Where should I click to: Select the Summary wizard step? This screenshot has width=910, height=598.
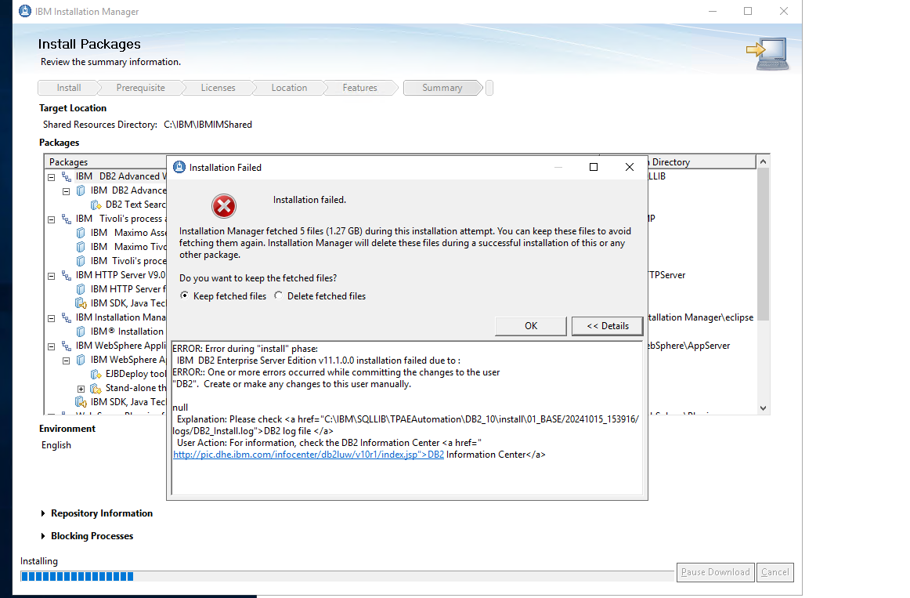tap(442, 88)
